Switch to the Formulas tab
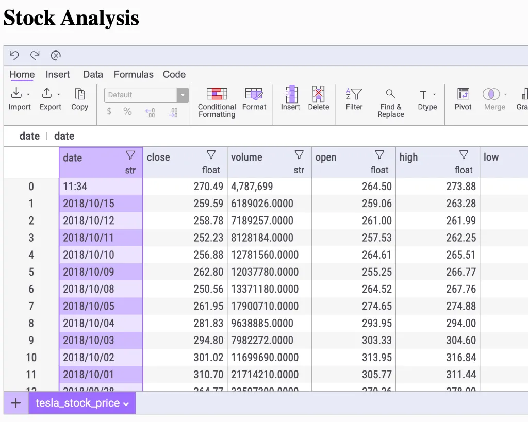This screenshot has height=422, width=528. point(134,74)
